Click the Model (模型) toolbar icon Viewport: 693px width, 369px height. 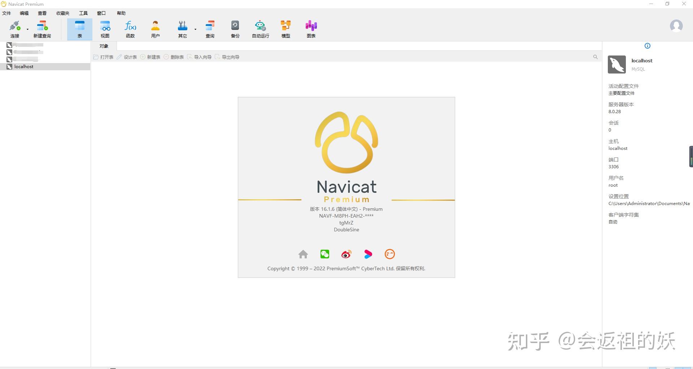coord(286,29)
